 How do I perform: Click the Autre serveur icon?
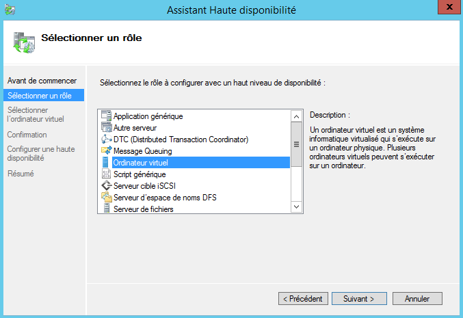(x=106, y=128)
